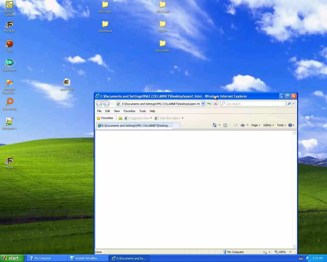Screen dimensions: 327x262
Task: Stop loading with the red X icon
Action: [x=216, y=104]
